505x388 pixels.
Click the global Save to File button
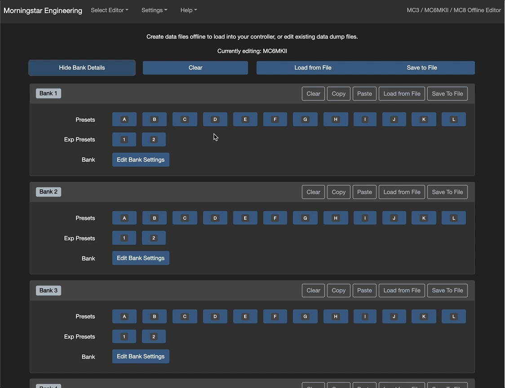pyautogui.click(x=421, y=68)
